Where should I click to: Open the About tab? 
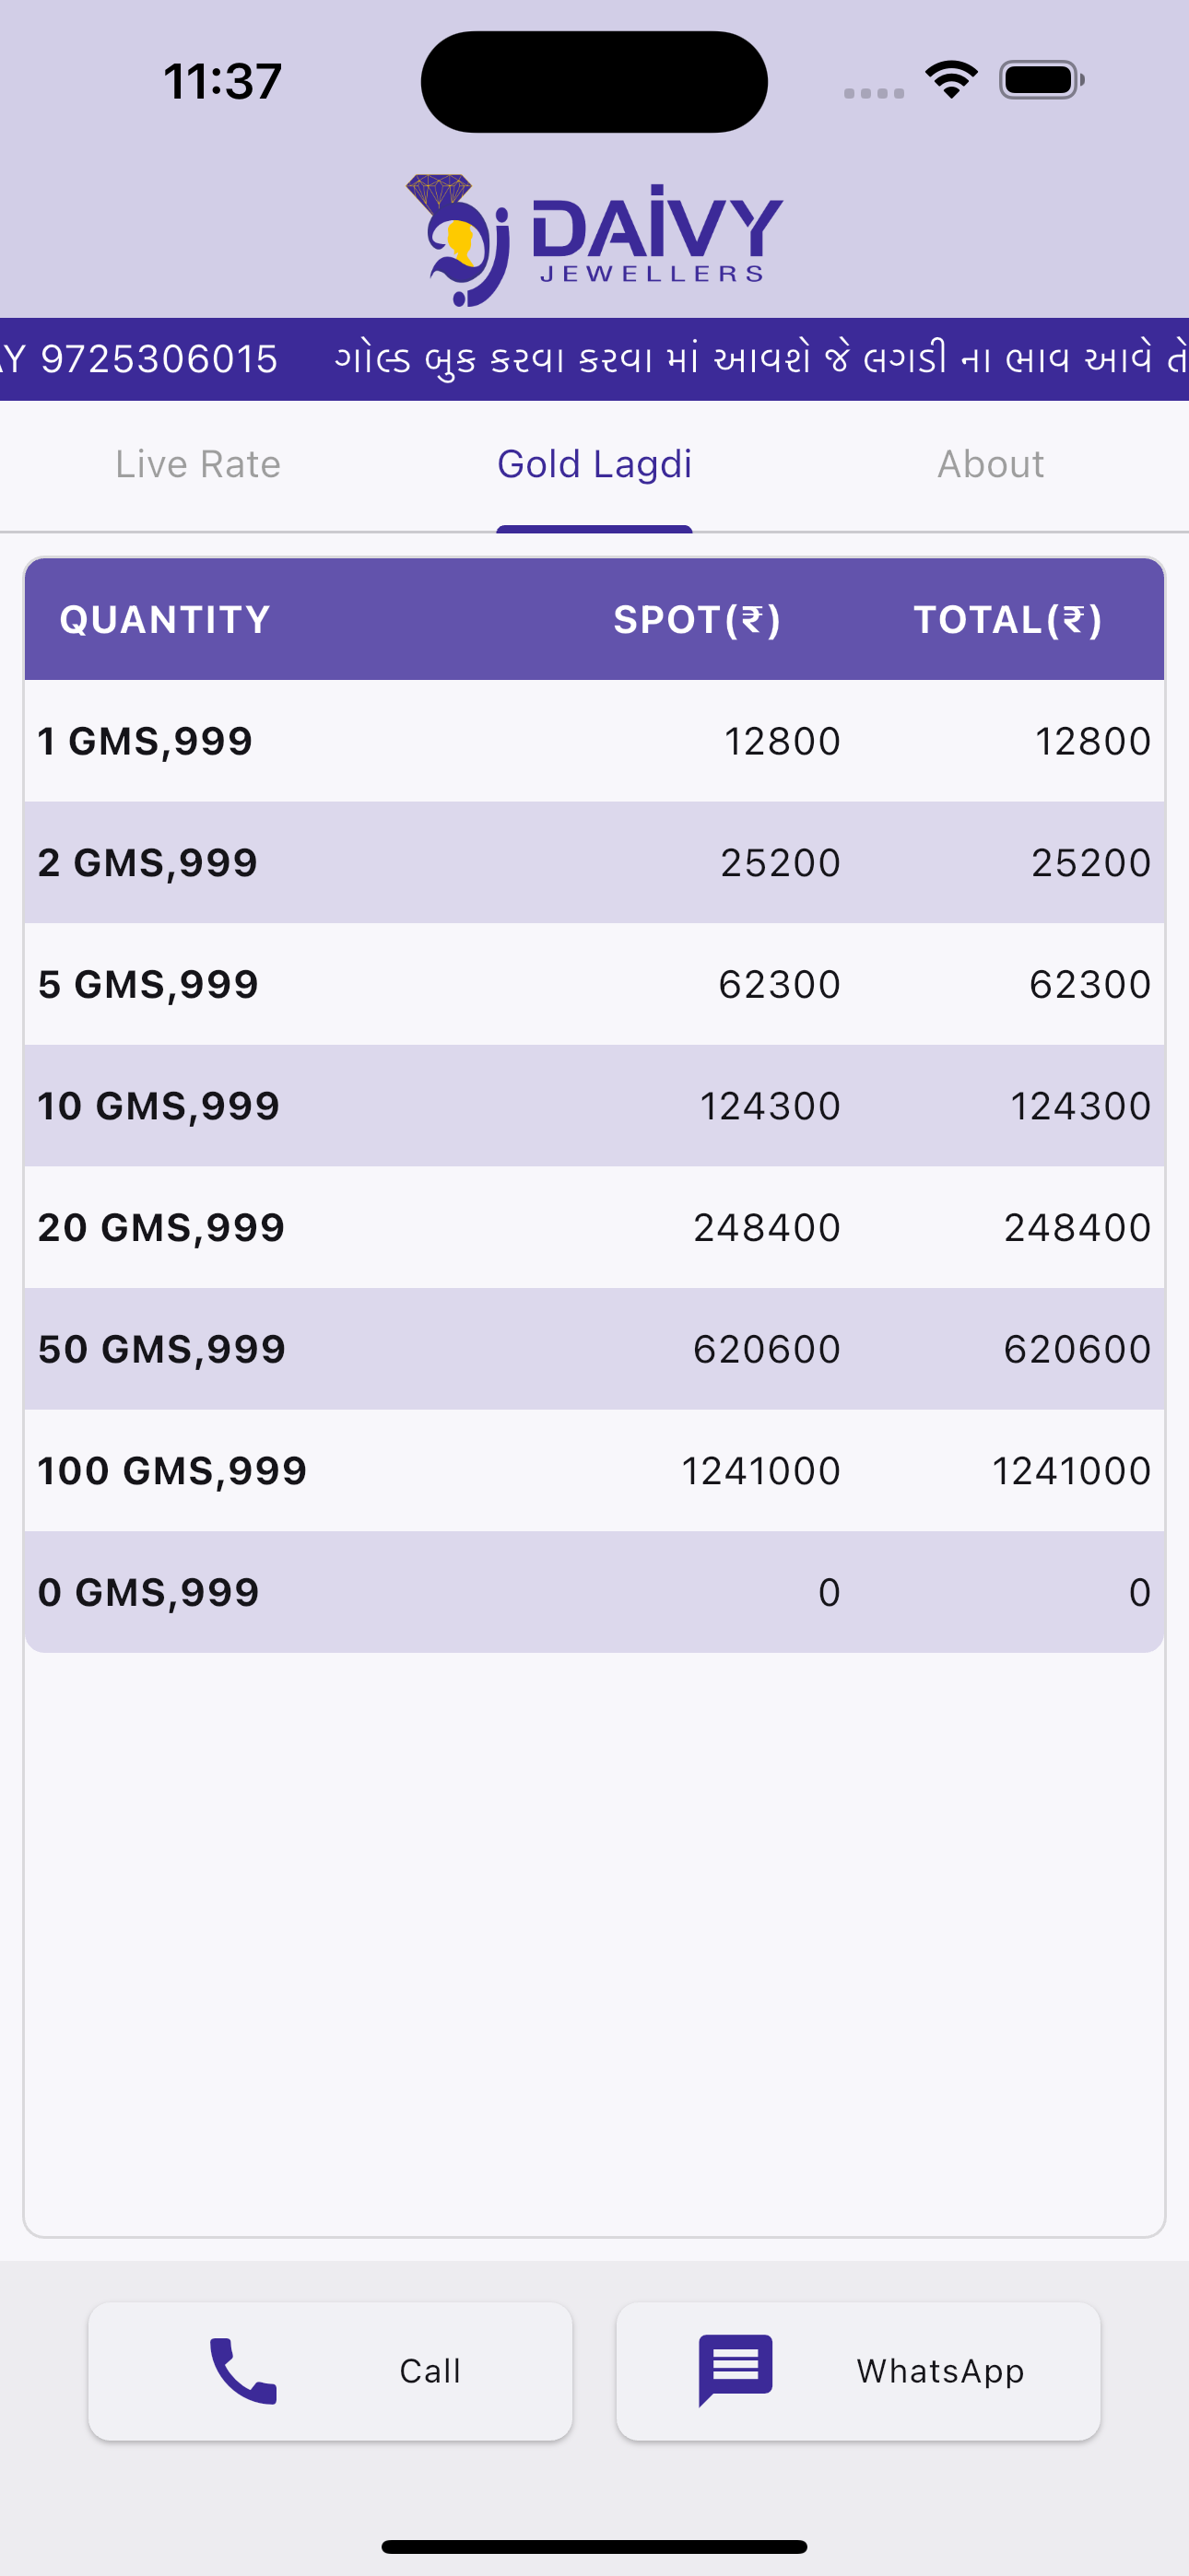pyautogui.click(x=991, y=464)
